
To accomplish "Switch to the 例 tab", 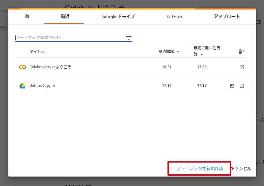I will 26,17.
